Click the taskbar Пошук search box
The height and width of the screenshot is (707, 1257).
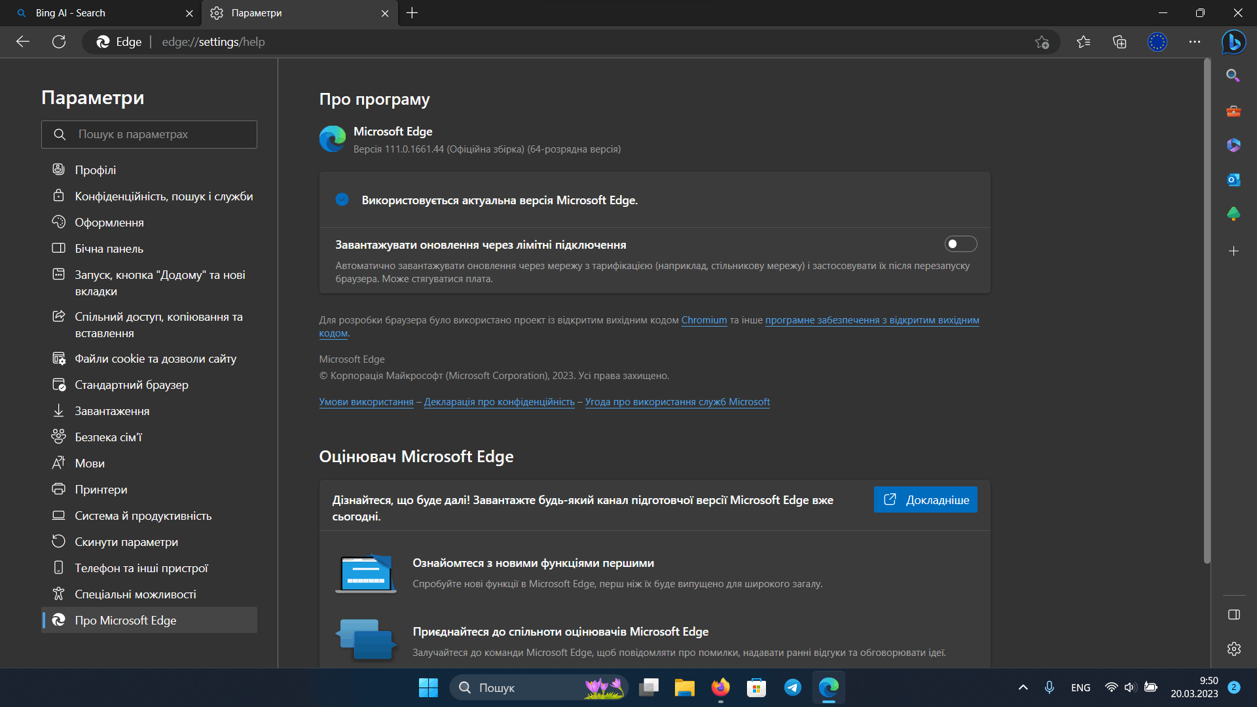pos(539,687)
